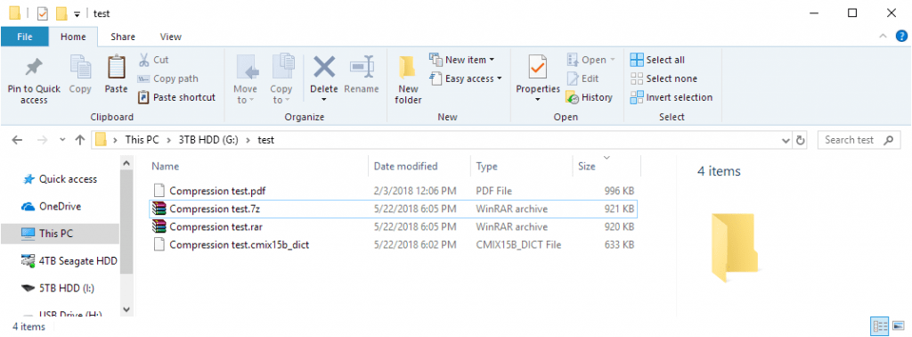Select Compression test.pdf file
The image size is (912, 337).
393,190
